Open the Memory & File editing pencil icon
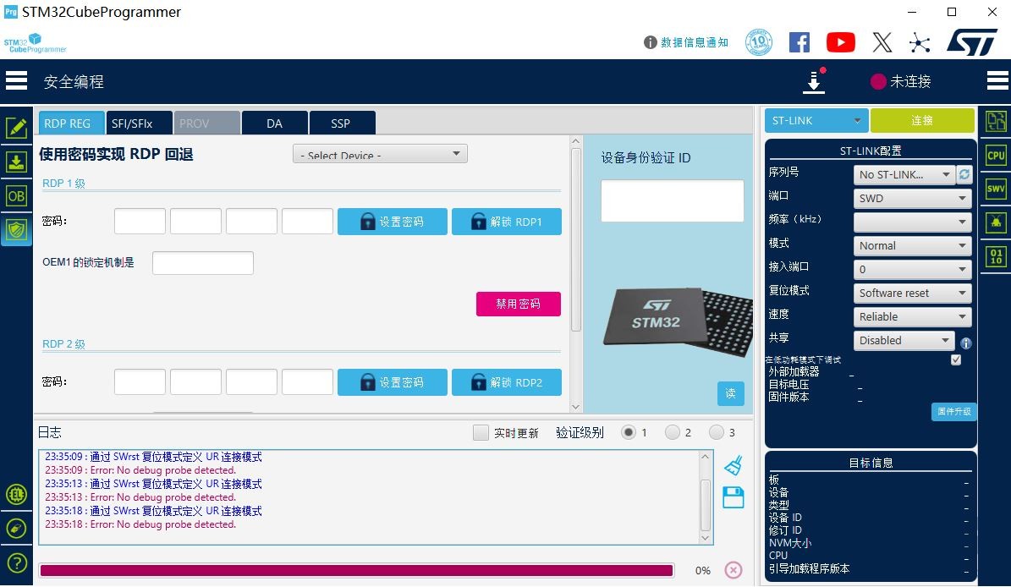Image resolution: width=1011 pixels, height=587 pixels. click(16, 128)
